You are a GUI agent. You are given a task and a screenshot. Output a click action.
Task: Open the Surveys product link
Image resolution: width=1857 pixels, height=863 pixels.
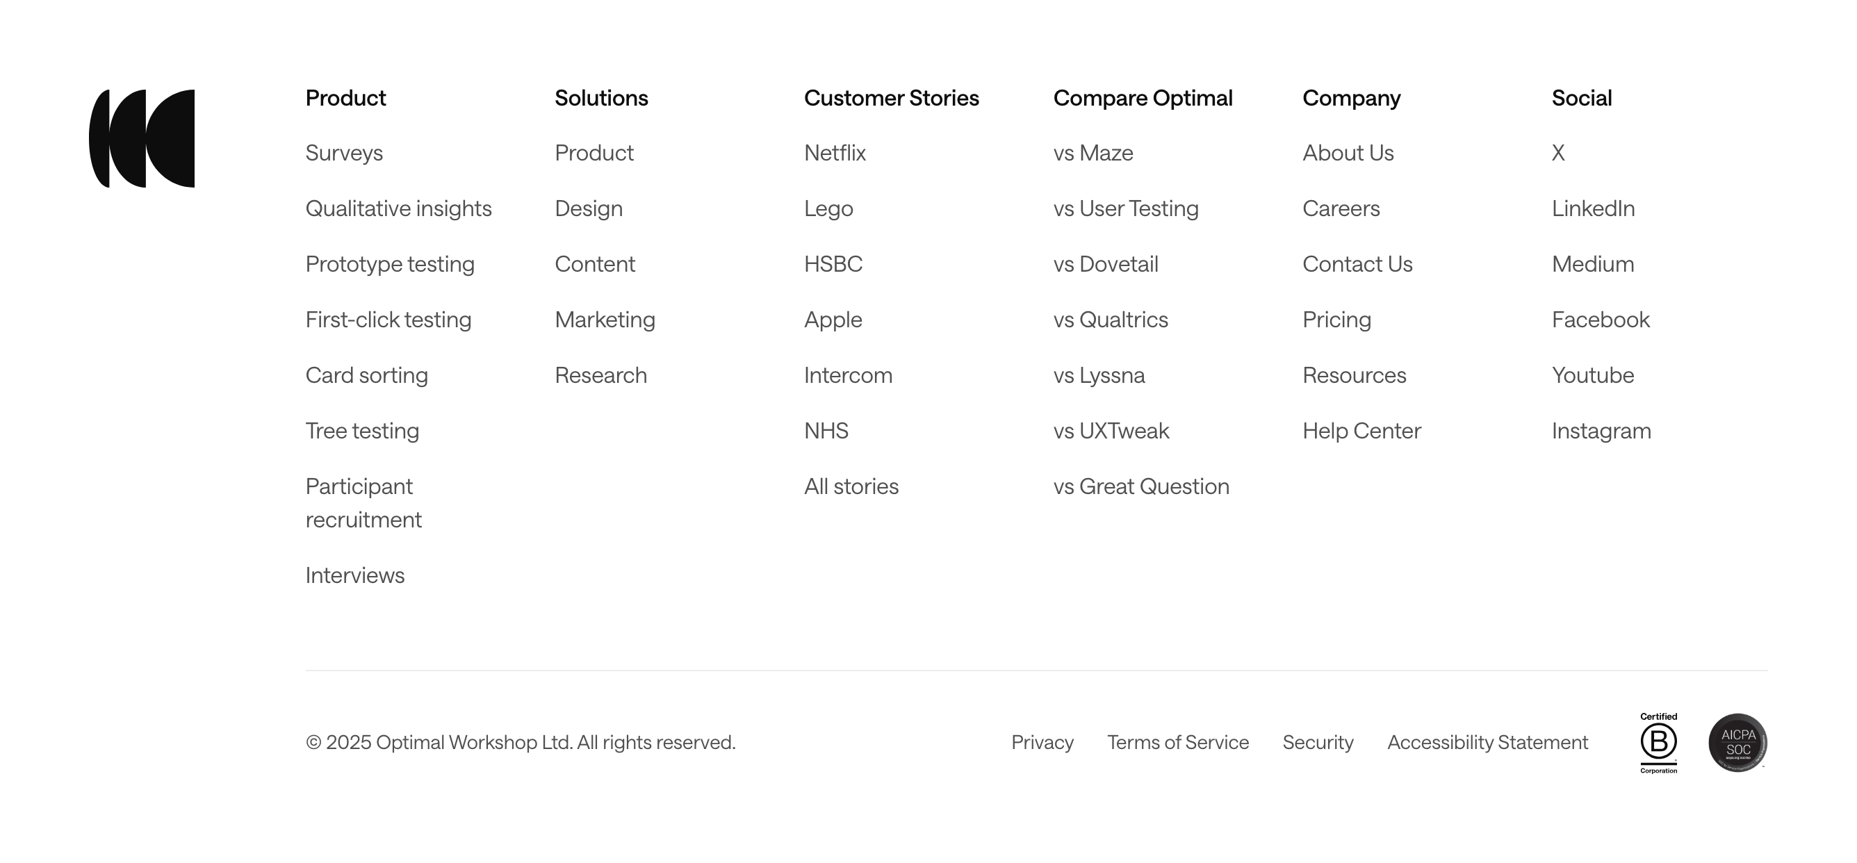[344, 153]
